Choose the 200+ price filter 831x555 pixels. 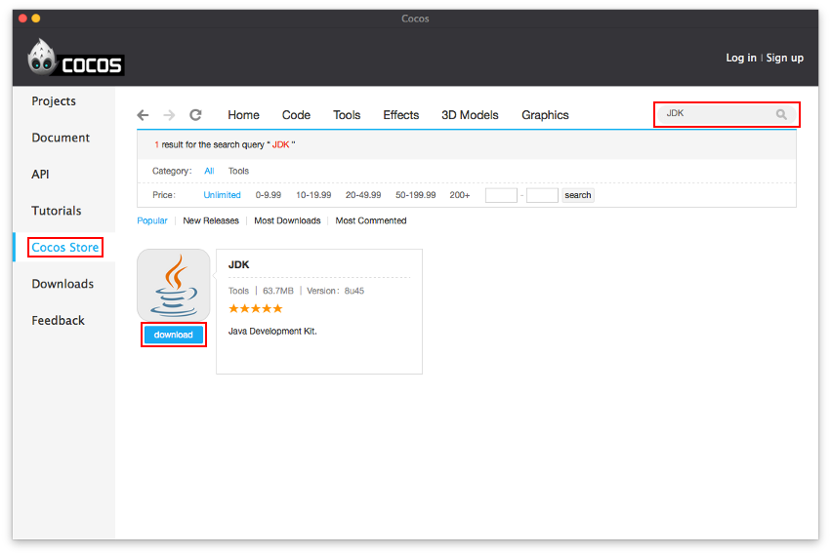(x=460, y=195)
